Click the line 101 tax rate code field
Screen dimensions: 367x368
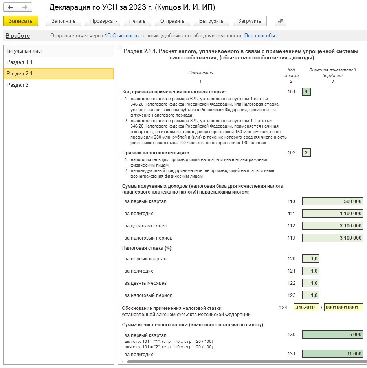pyautogui.click(x=306, y=92)
